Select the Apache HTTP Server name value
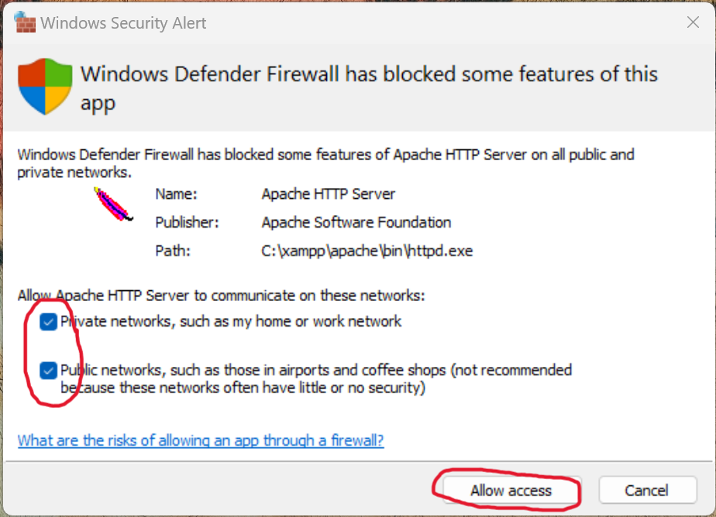The width and height of the screenshot is (716, 517). coord(328,193)
